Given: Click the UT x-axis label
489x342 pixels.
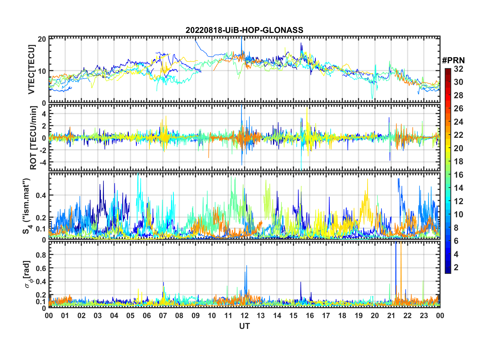Looking at the screenshot, I should click(244, 326).
